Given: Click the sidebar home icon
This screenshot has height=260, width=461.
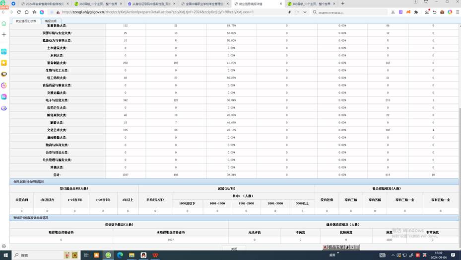Looking at the screenshot, I should click(x=4, y=23).
